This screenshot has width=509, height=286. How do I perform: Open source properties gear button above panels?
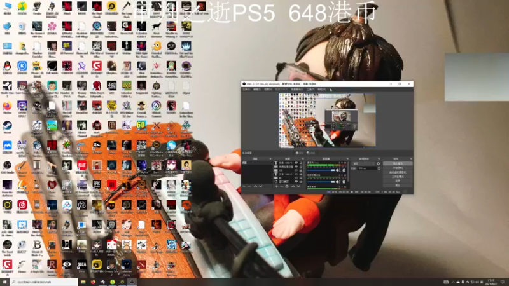[299, 153]
